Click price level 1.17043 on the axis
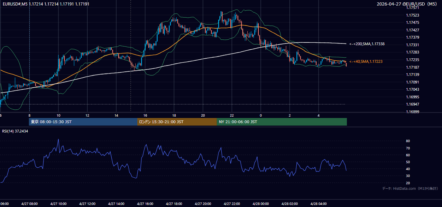Screen dimensions: 442x207 click(x=412, y=89)
